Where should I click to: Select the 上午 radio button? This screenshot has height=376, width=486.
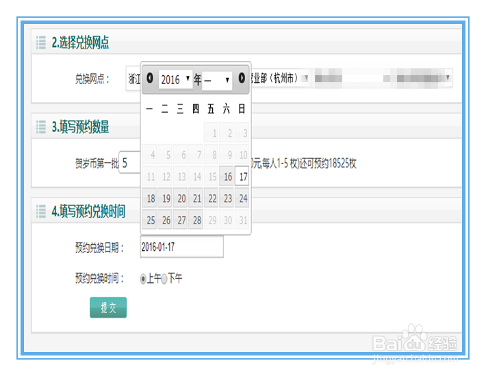point(143,279)
